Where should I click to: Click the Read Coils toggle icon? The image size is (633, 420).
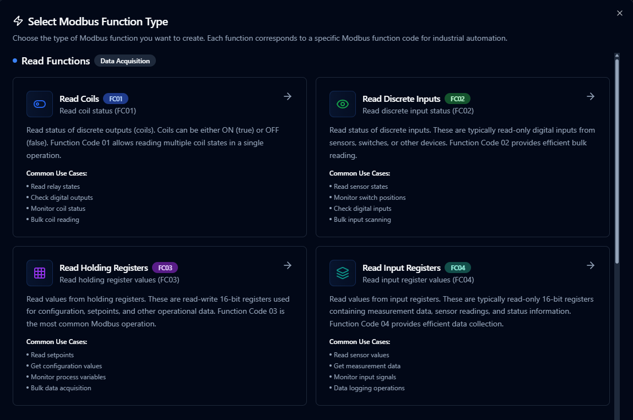click(40, 104)
